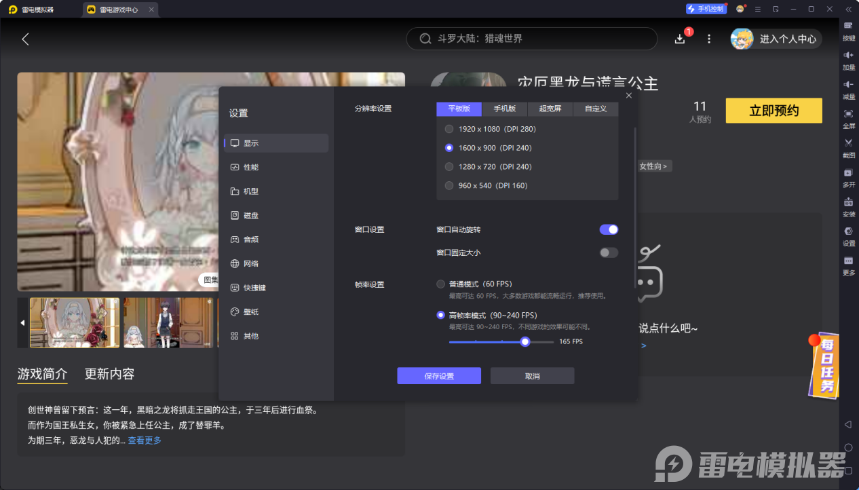
Task: Open 其他 settings section
Action: (276, 336)
